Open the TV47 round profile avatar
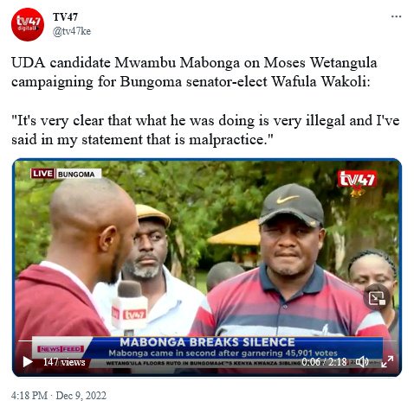Screen dimensions: 414x407 coord(28,24)
